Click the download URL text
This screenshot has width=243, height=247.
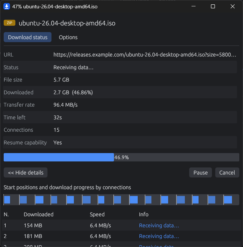[145, 55]
